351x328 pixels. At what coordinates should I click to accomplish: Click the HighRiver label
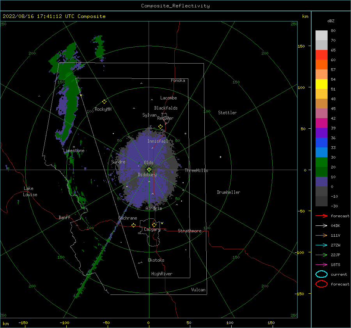(x=162, y=274)
